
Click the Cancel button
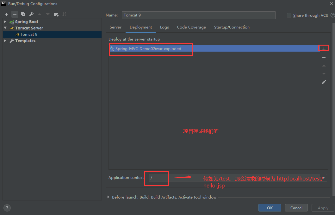[296, 208]
